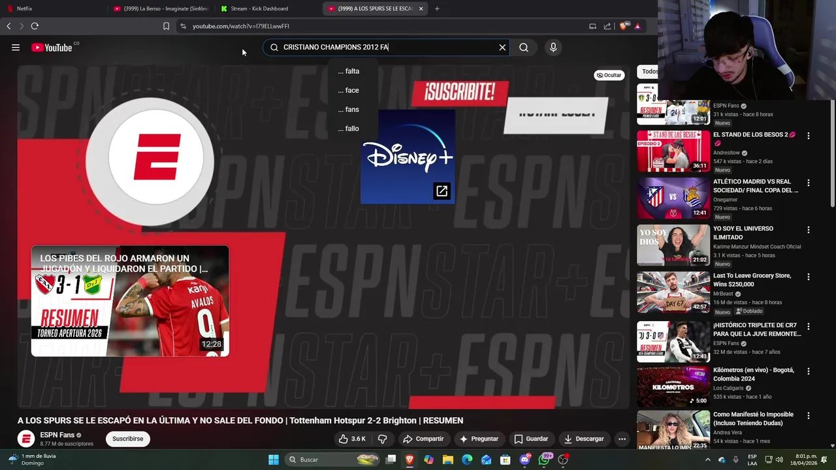This screenshot has width=836, height=470.
Task: Open WhatsApp from the taskbar
Action: tap(544, 460)
